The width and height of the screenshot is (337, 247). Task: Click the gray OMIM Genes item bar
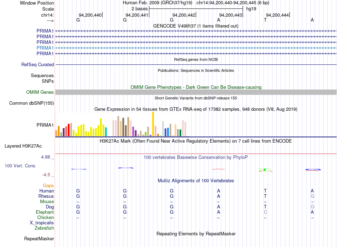tap(196, 92)
